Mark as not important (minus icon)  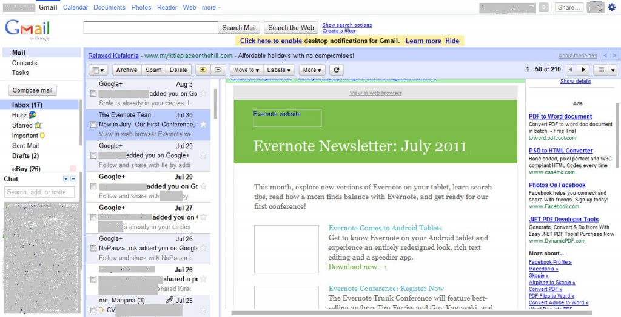(x=218, y=70)
